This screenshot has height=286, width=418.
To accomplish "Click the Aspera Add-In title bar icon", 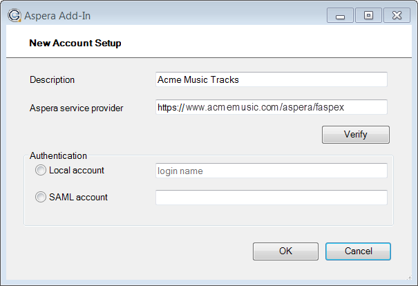I will pyautogui.click(x=14, y=15).
